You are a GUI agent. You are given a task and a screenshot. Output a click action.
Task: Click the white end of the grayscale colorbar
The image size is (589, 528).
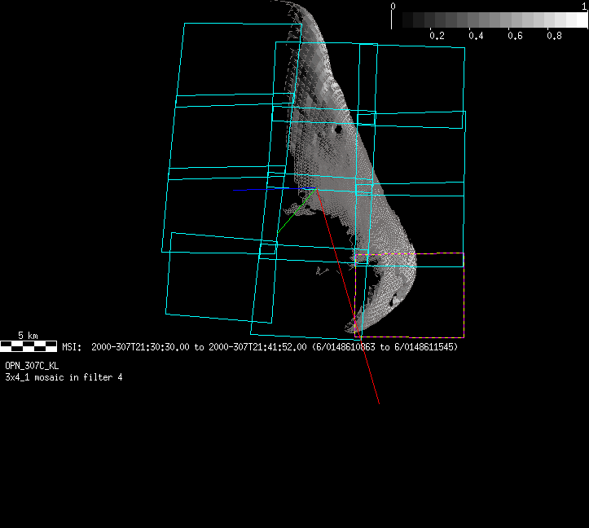point(579,20)
